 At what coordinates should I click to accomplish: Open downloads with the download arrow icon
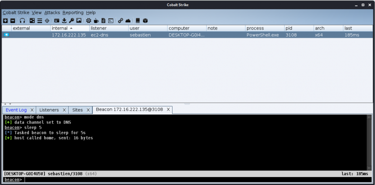coord(64,20)
